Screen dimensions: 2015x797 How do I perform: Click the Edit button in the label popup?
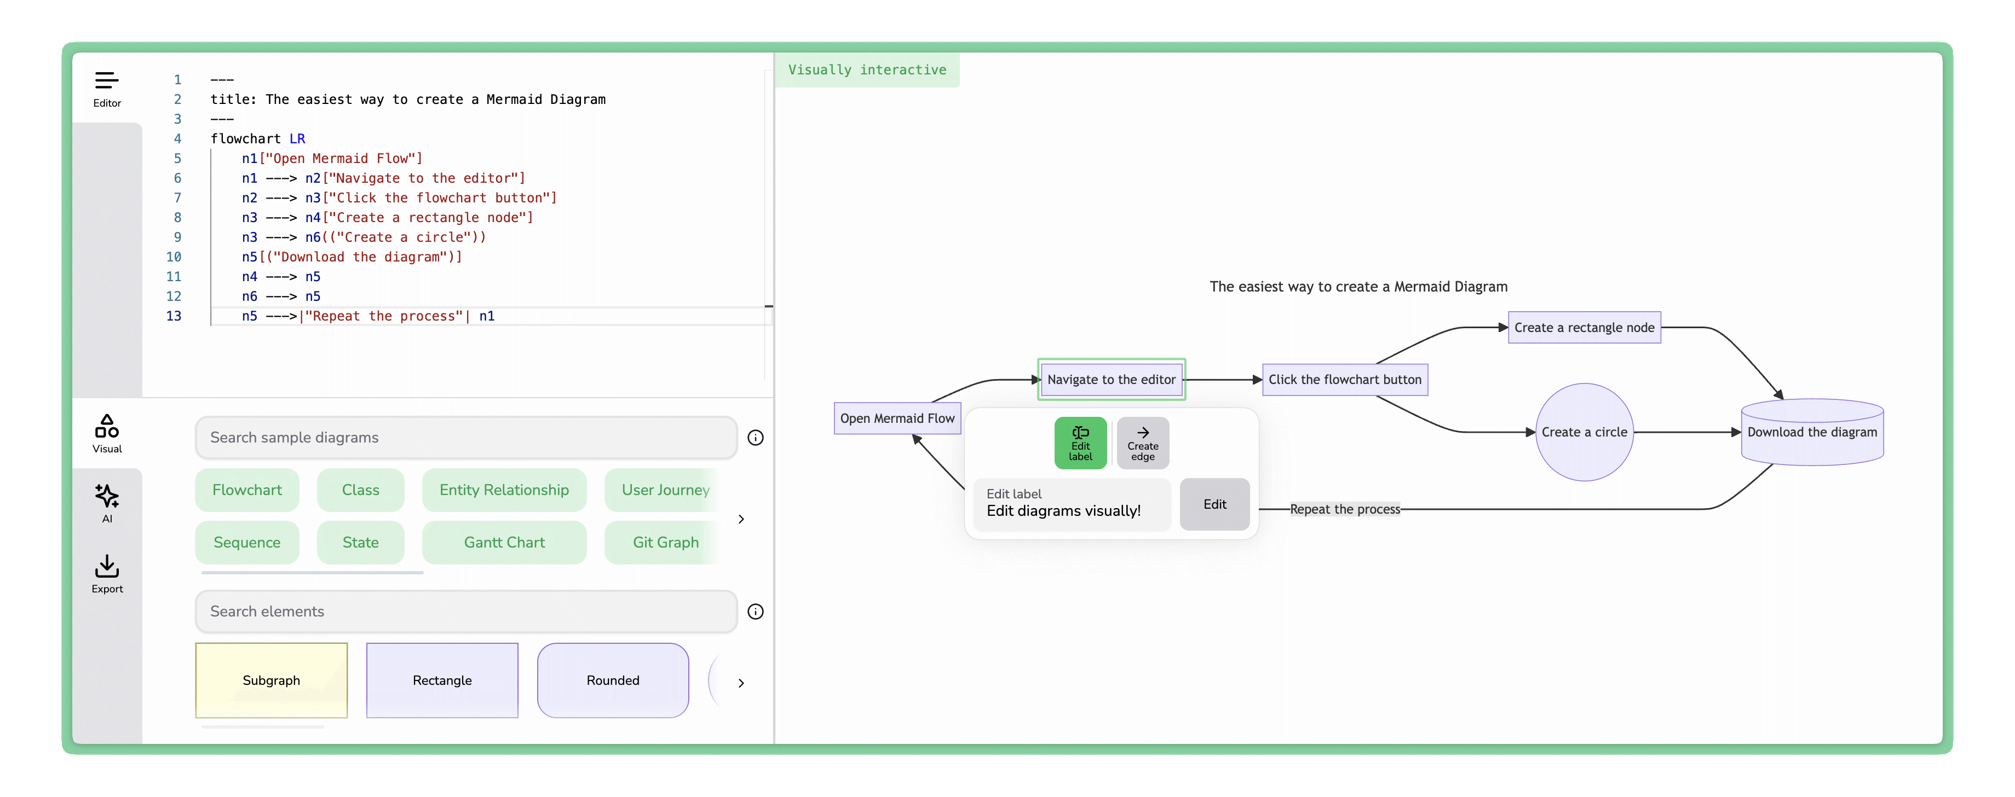tap(1214, 504)
